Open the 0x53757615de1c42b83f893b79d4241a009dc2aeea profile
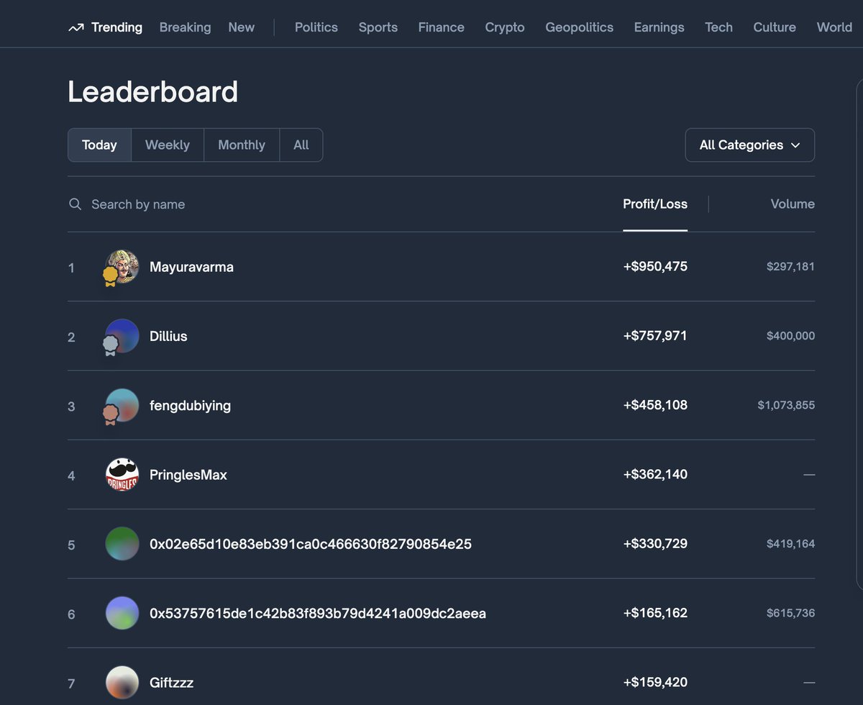The width and height of the screenshot is (863, 705). pyautogui.click(x=318, y=614)
